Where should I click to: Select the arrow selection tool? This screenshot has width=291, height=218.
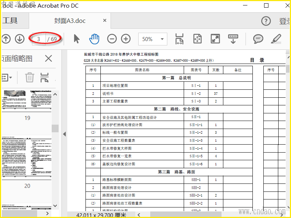pyautogui.click(x=76, y=39)
